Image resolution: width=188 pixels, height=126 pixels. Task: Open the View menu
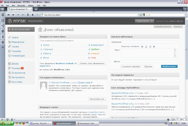(13, 5)
